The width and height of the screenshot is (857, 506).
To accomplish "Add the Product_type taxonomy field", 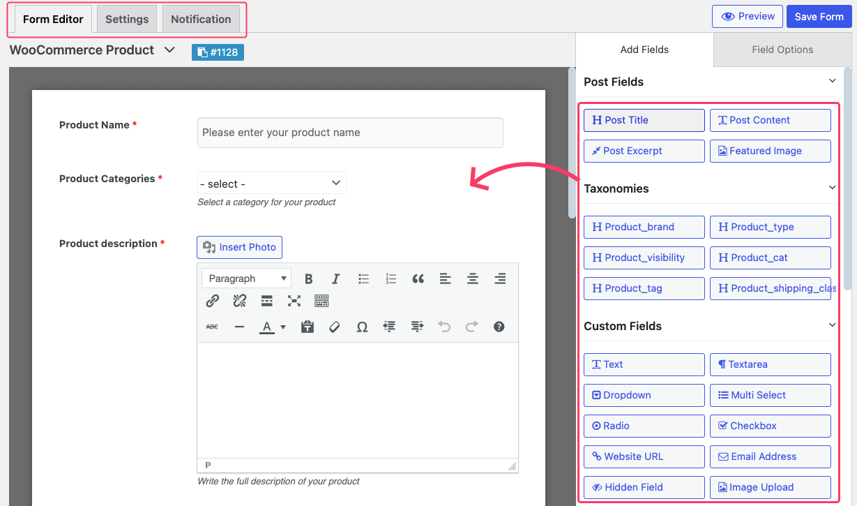I will [x=771, y=227].
